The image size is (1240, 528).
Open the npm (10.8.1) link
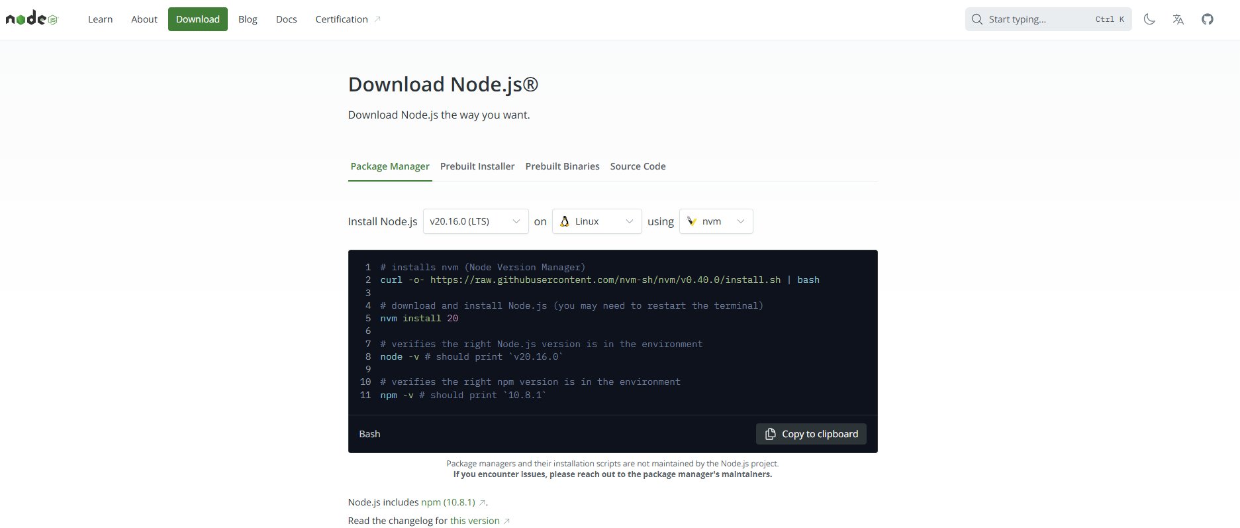pos(448,502)
